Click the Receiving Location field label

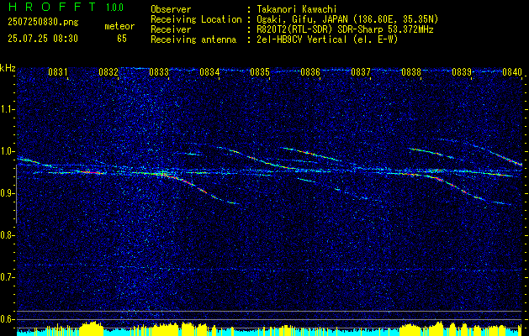(196, 19)
